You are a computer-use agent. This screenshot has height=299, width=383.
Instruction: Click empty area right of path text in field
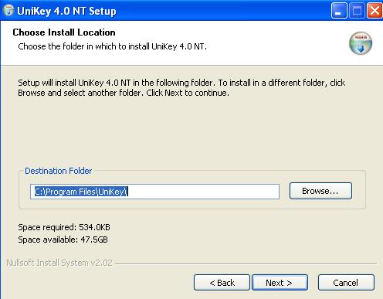(203, 192)
